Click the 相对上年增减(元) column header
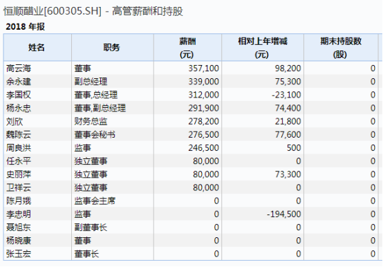The width and height of the screenshot is (383, 267). point(262,48)
